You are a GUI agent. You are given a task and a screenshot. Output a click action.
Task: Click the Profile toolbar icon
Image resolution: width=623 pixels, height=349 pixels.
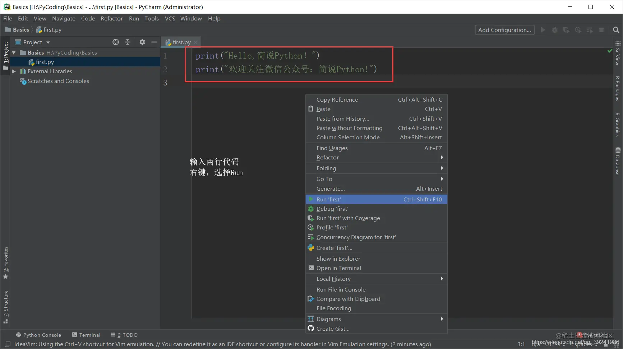click(578, 30)
